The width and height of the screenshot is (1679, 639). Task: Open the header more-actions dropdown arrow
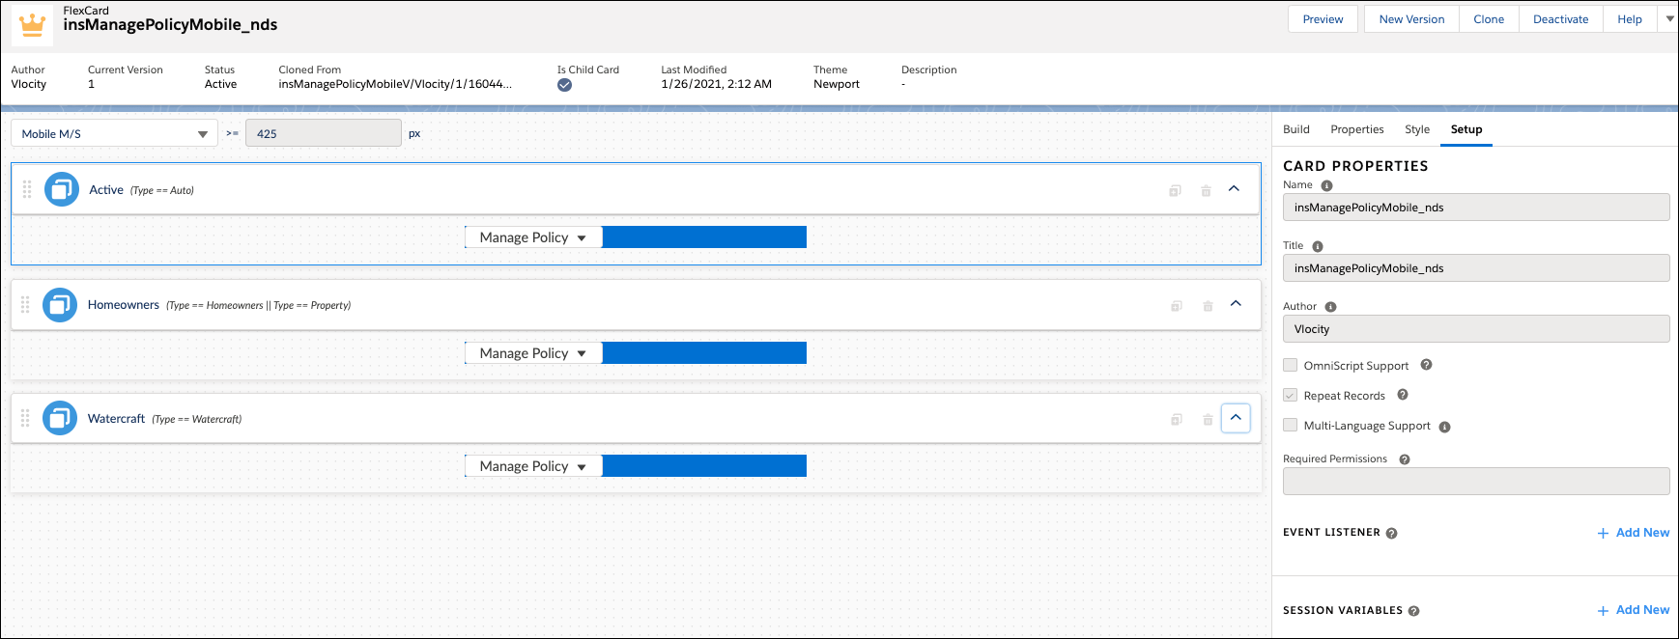pos(1669,18)
